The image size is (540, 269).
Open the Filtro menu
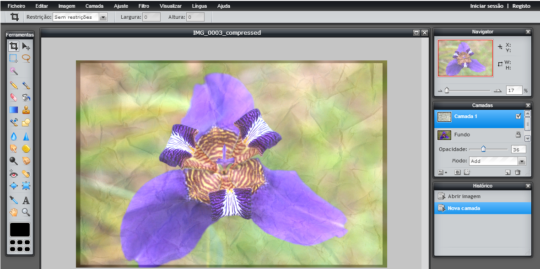click(144, 6)
